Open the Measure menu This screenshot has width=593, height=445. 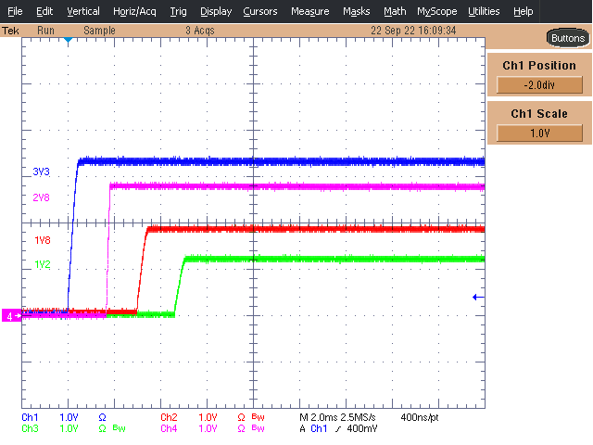309,11
